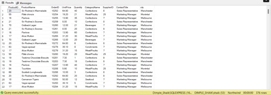Click the SupplierID column header
Viewport: 271px width, 95px height.
coord(109,7)
